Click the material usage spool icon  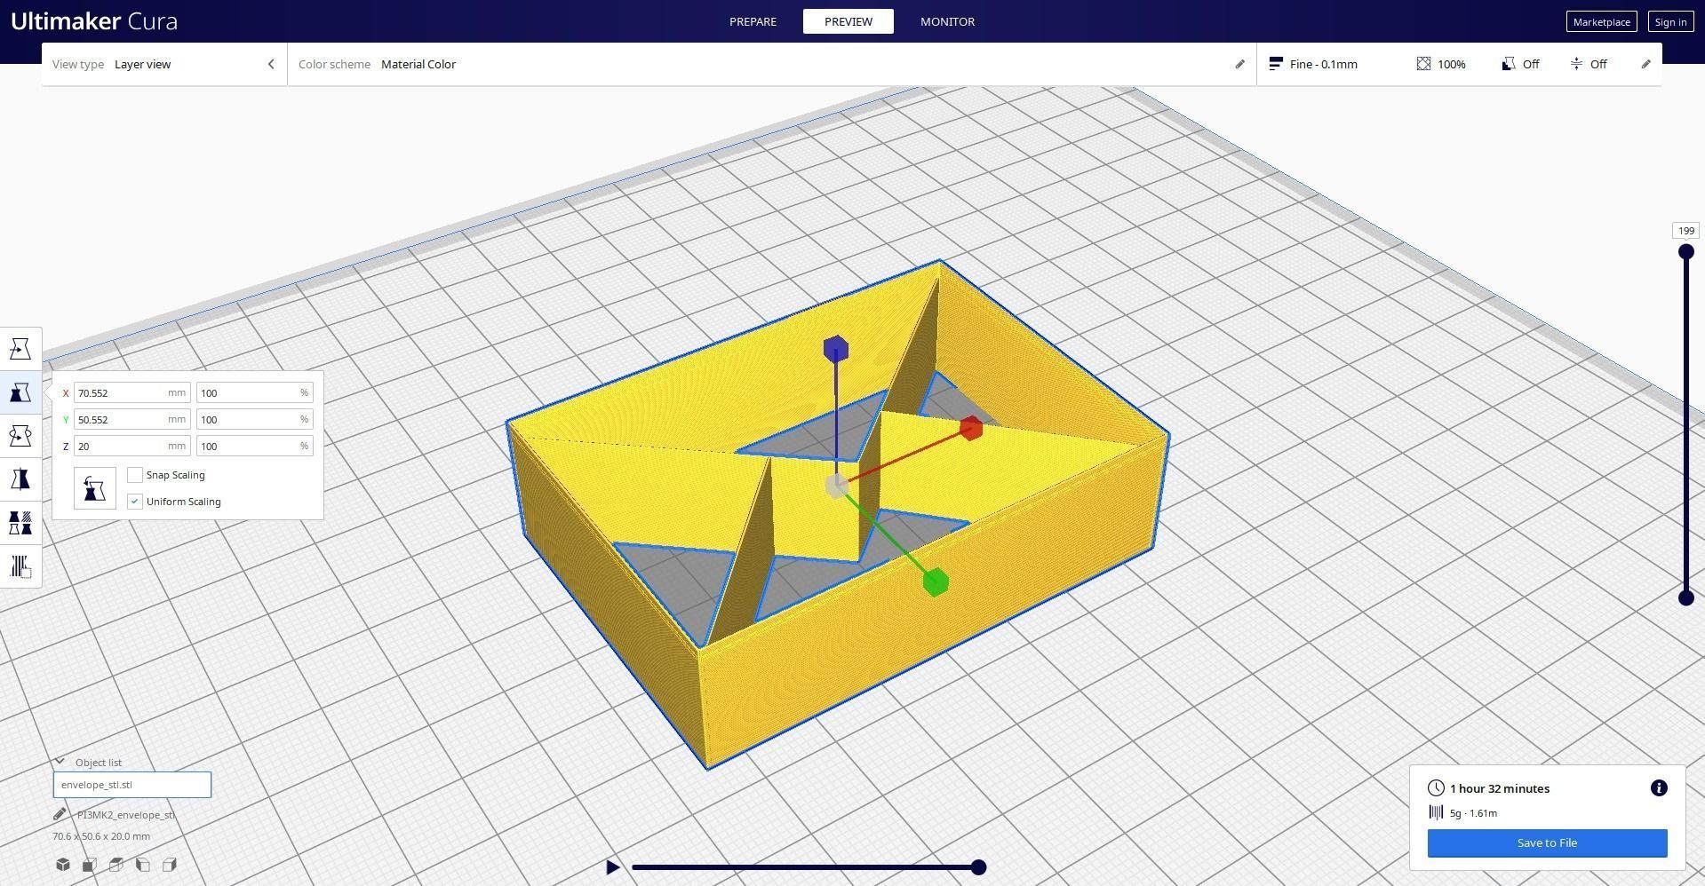coord(1436,812)
